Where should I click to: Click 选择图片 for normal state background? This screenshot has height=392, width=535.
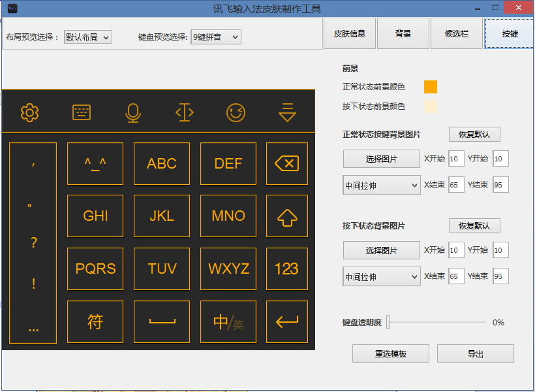[382, 159]
